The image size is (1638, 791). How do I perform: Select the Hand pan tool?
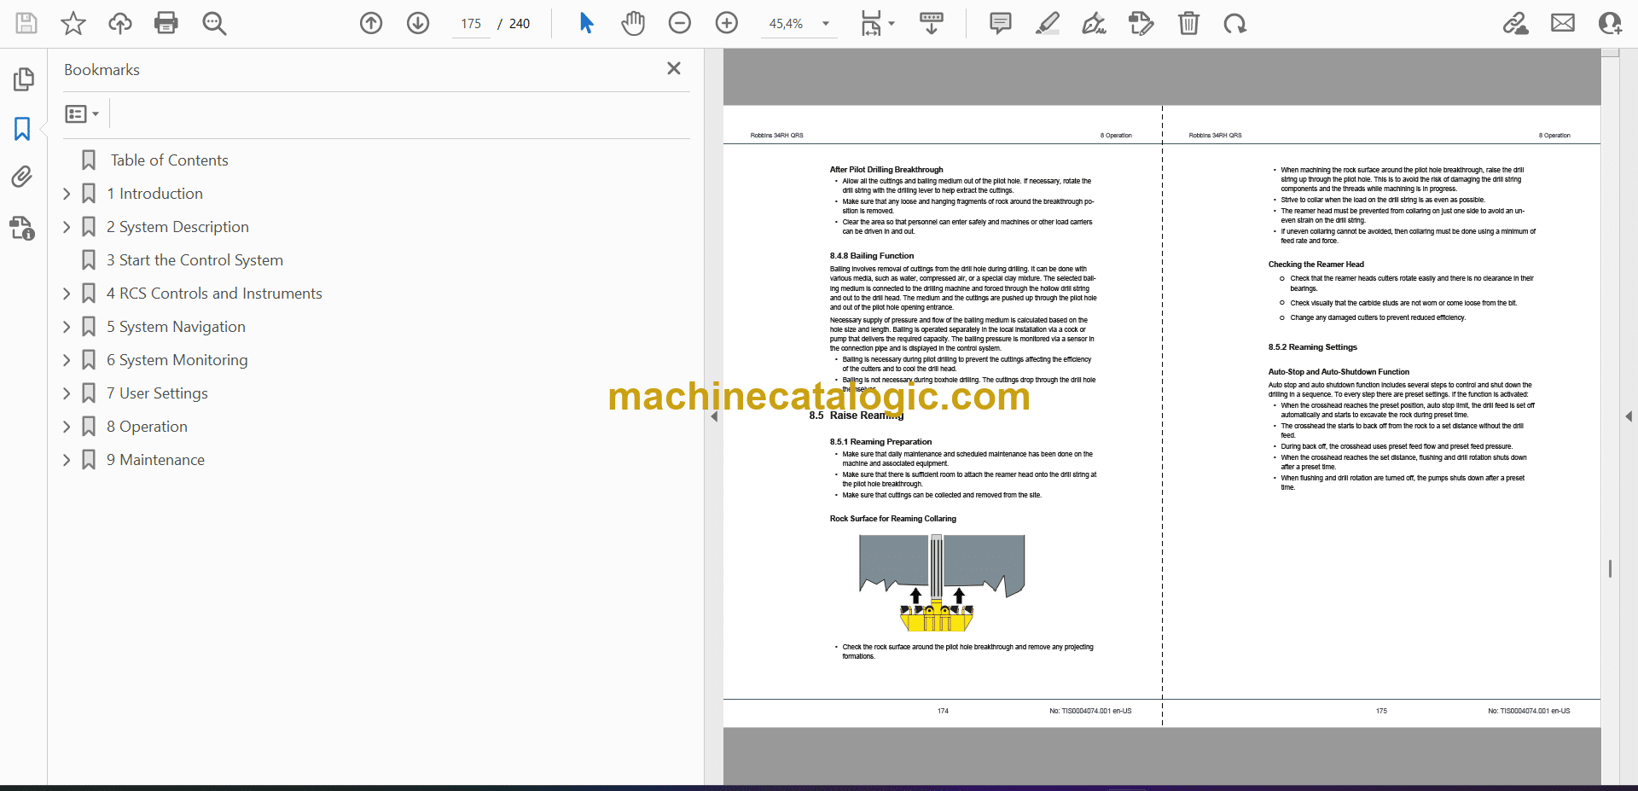[x=632, y=23]
